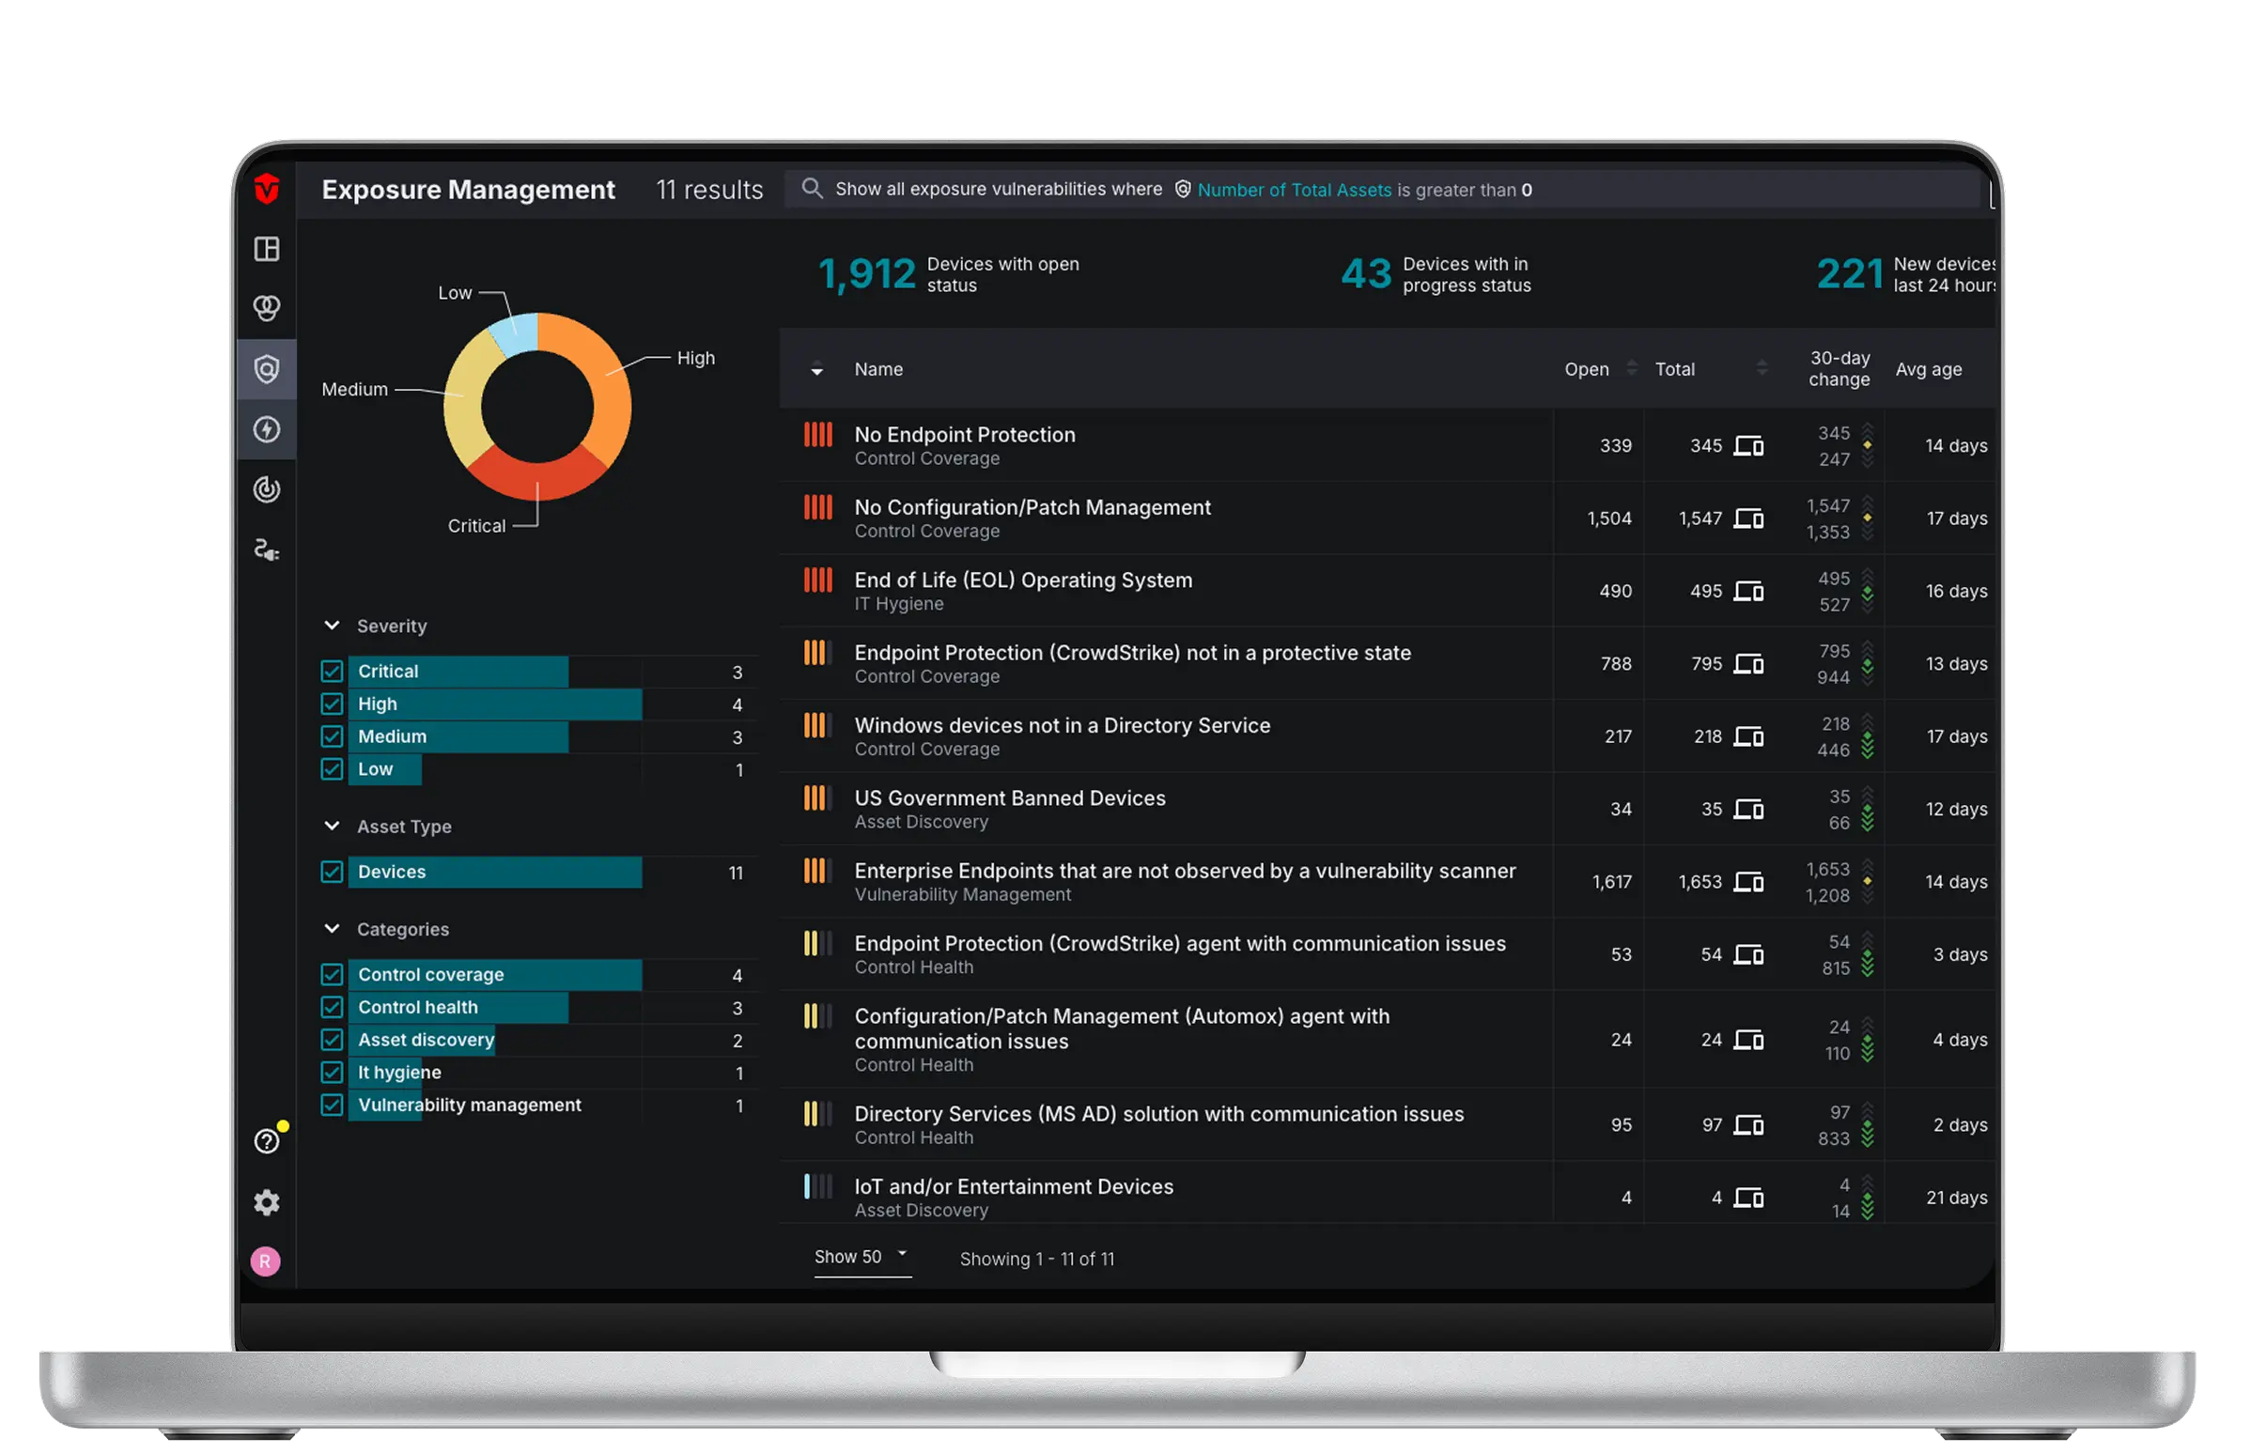Open No Endpoint Protection exposure
Viewport: 2251px width, 1454px height.
coord(964,434)
